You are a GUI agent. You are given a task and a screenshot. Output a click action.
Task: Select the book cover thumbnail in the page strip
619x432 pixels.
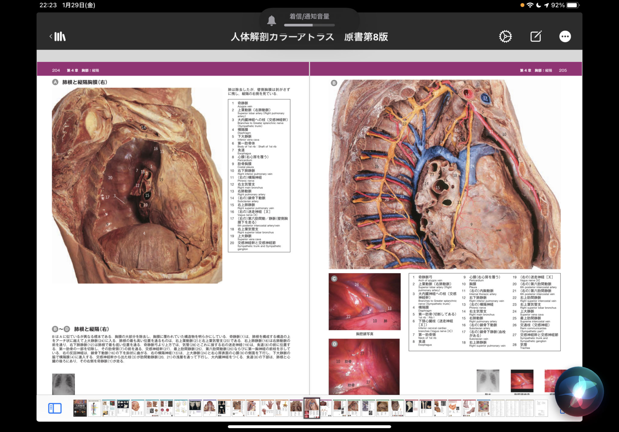pos(79,408)
